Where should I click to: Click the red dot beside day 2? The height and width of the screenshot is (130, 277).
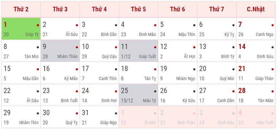(x=77, y=25)
